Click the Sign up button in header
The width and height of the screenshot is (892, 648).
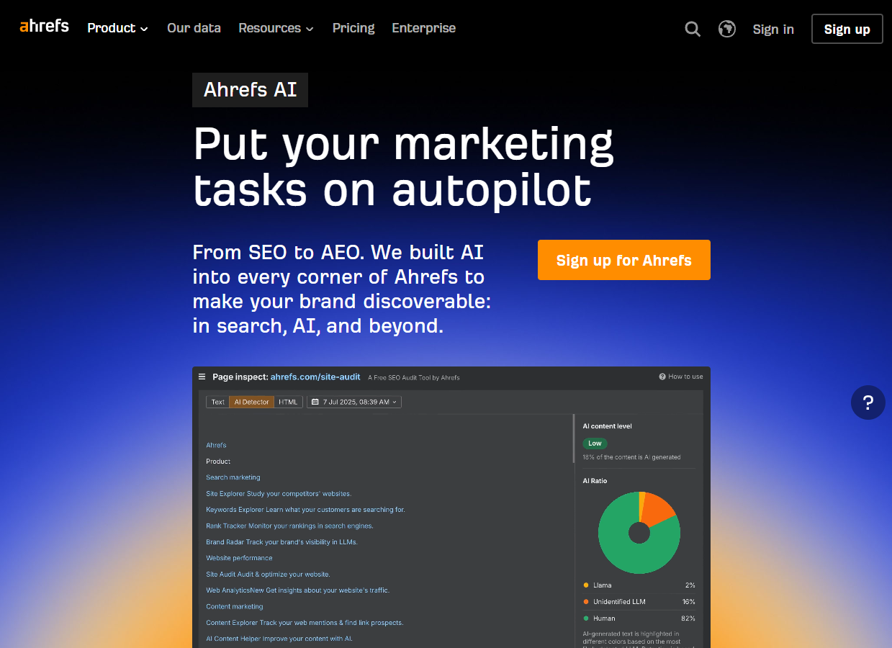click(x=847, y=29)
